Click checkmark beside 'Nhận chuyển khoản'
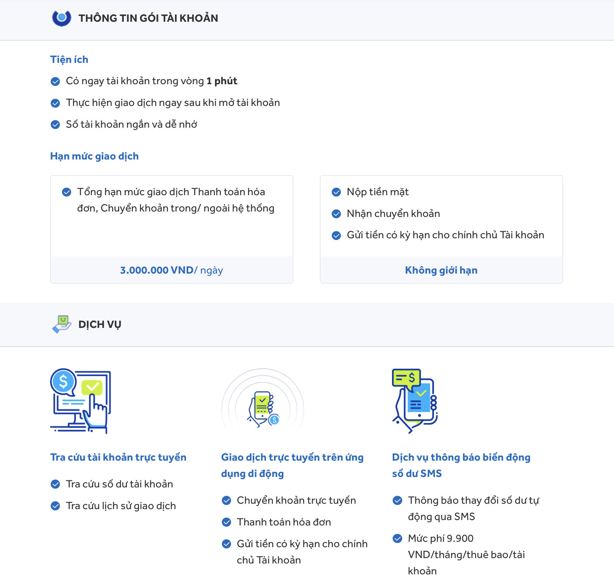Viewport: 614px width, 579px height. tap(336, 214)
